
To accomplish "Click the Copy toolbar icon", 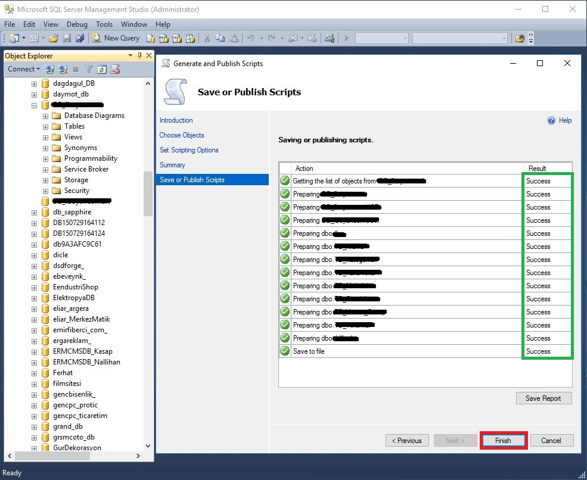I will [x=220, y=38].
